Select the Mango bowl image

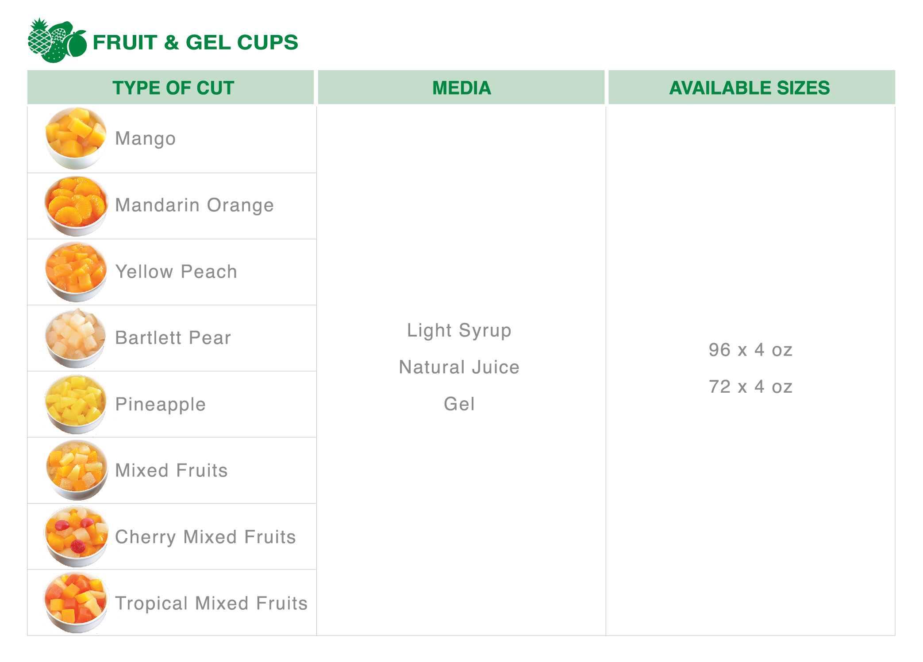[76, 138]
